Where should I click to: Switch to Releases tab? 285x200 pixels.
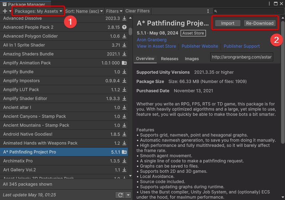[170, 59]
